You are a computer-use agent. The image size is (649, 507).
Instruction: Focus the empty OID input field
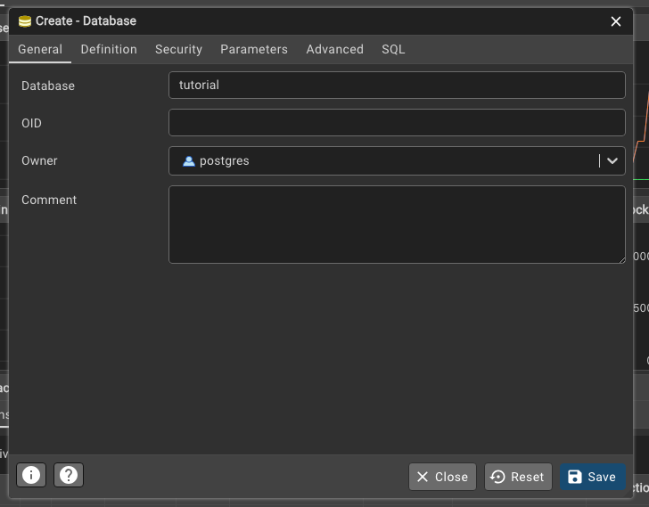click(396, 123)
